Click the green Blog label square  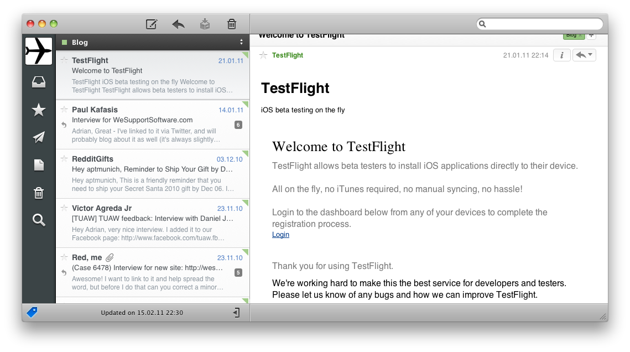[x=64, y=42]
